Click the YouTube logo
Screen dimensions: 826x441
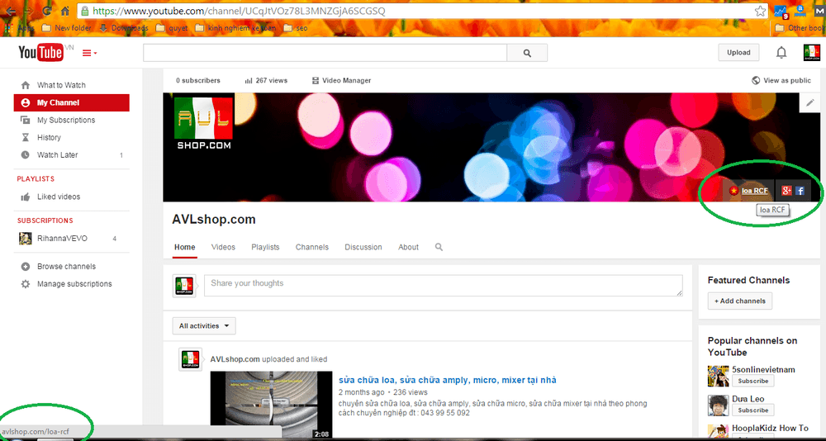[x=41, y=53]
